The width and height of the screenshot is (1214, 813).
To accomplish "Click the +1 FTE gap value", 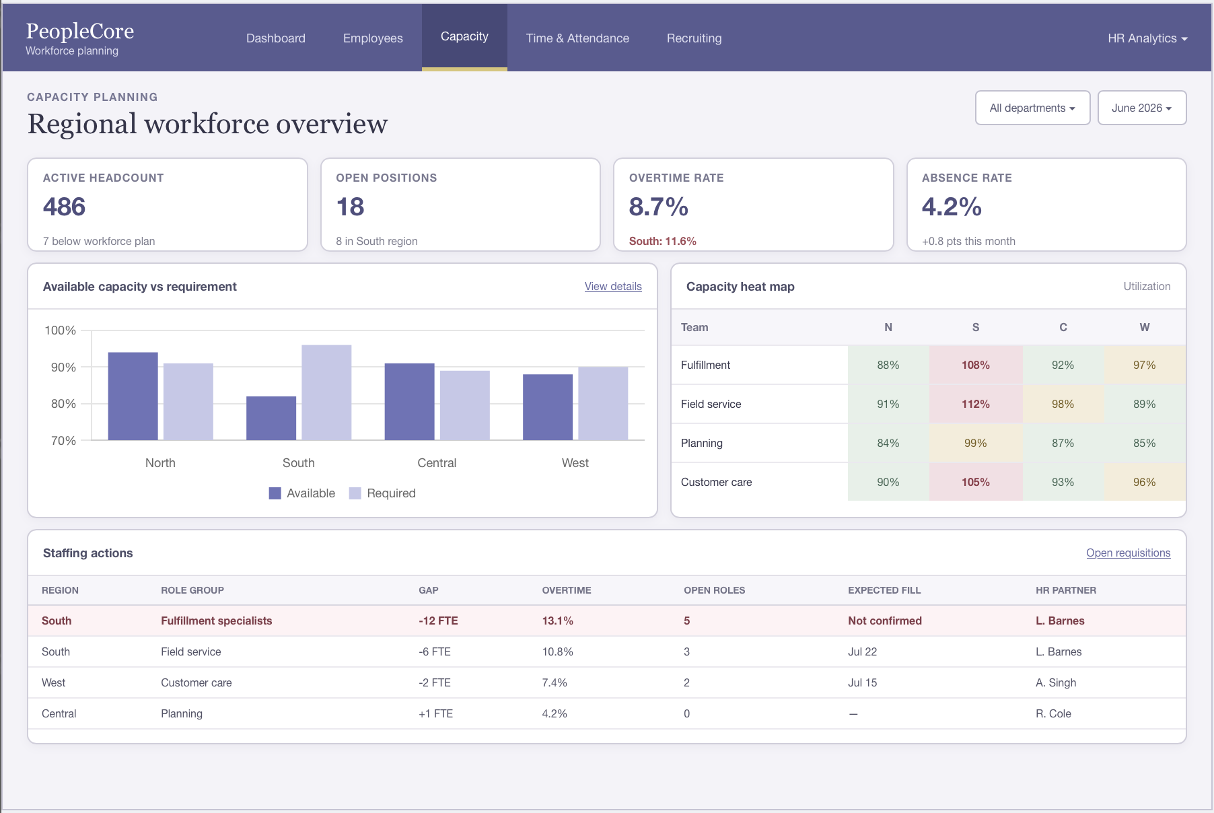I will (435, 713).
